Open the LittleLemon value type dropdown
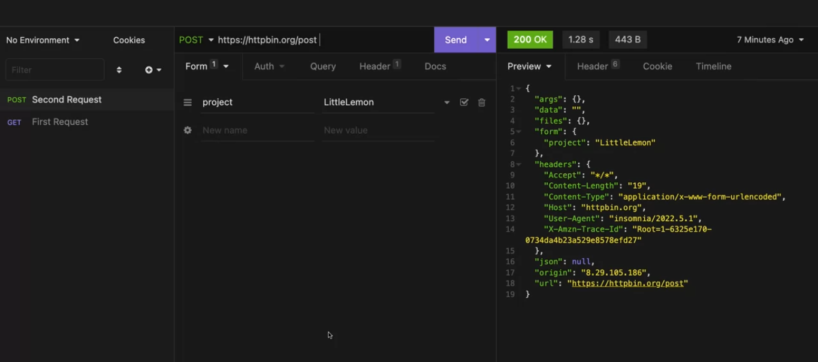The image size is (818, 362). click(x=446, y=102)
